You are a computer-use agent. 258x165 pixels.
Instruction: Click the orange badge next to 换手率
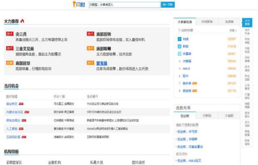pos(195,83)
